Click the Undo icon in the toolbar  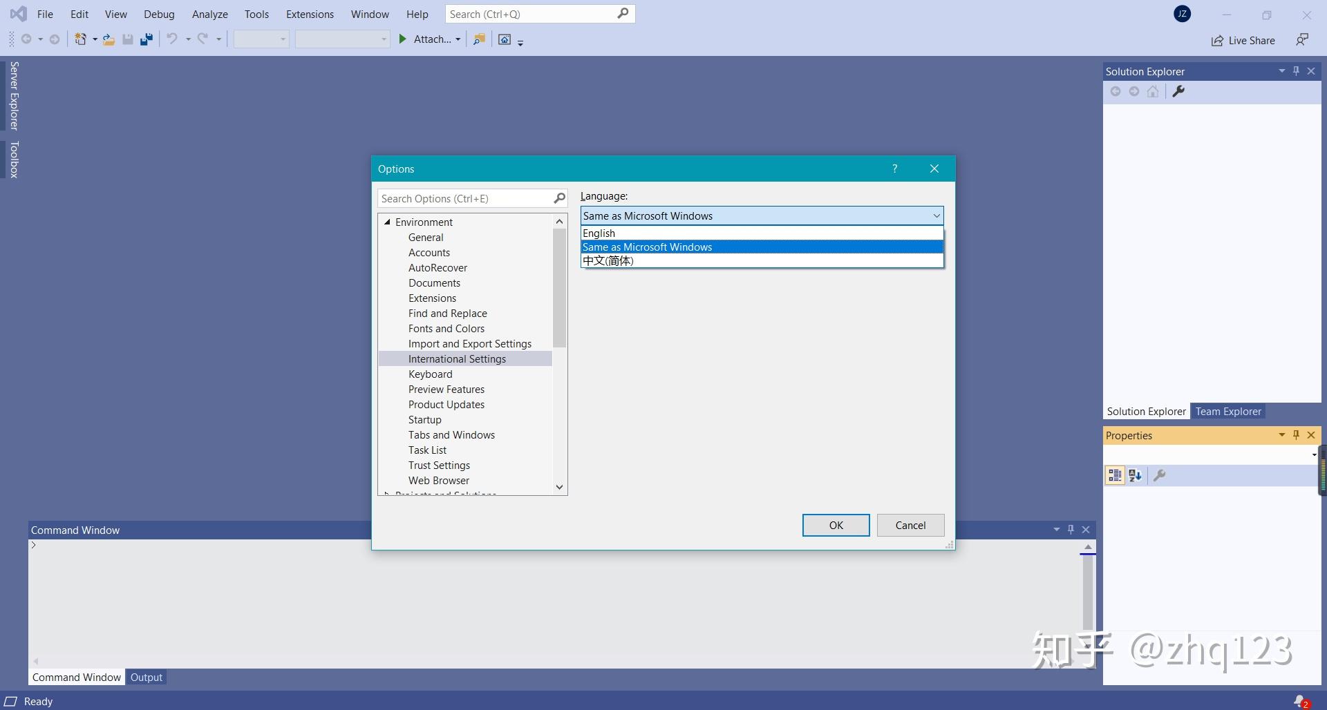pyautogui.click(x=171, y=39)
